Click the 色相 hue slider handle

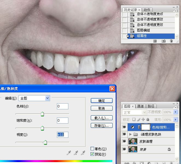pos(42,114)
